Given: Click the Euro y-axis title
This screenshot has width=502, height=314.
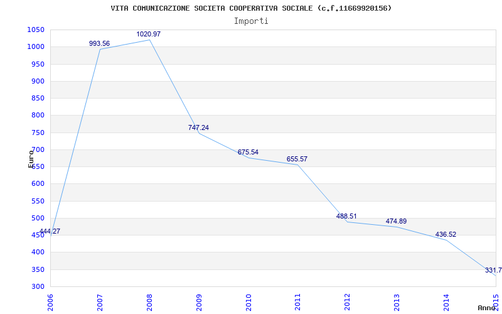Looking at the screenshot, I should click(31, 159).
